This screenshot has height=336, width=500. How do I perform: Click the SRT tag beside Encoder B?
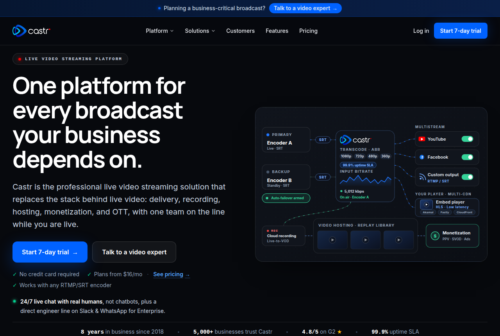coord(323,177)
